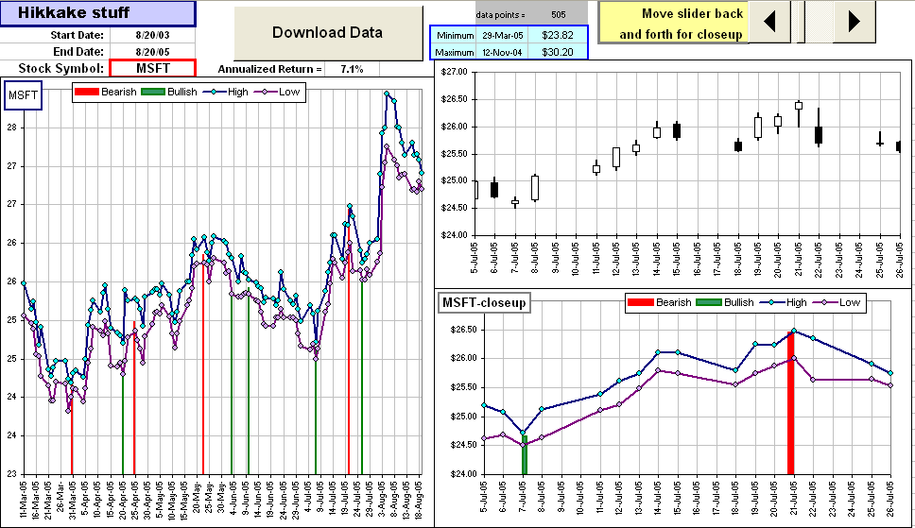Screen dimensions: 915x528
Task: Click the white candlestick for 8-Jul-05
Action: [535, 188]
